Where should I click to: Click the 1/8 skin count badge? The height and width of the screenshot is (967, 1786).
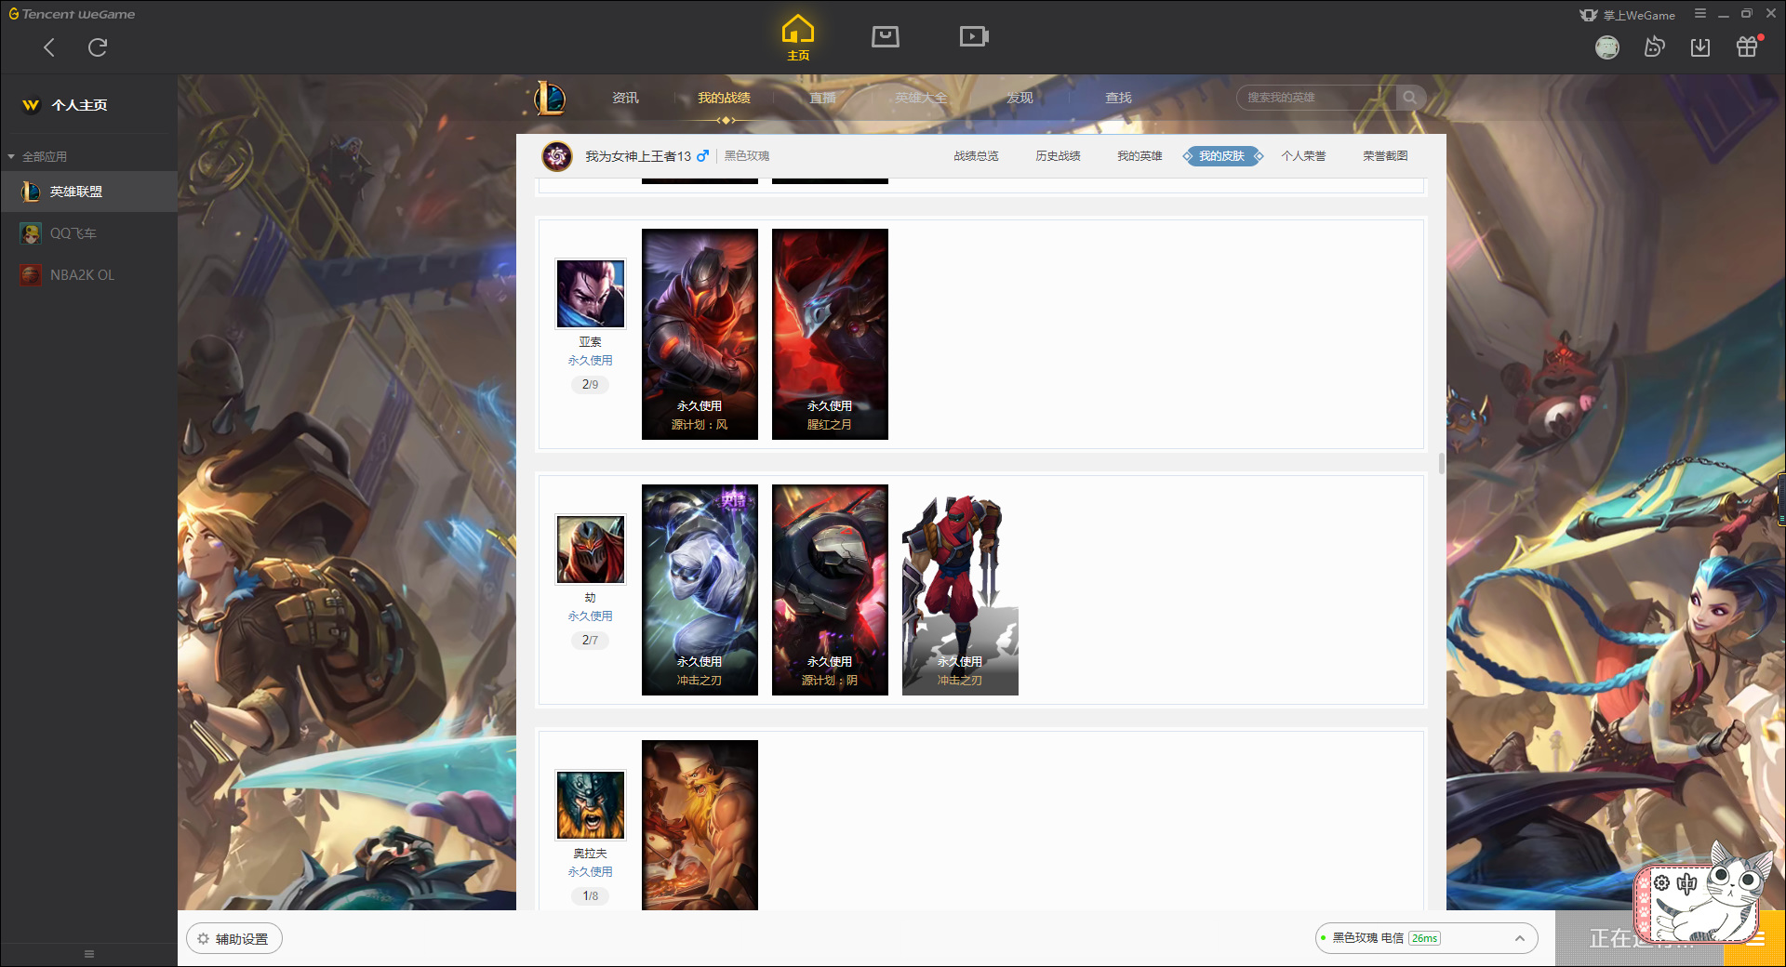tap(590, 895)
